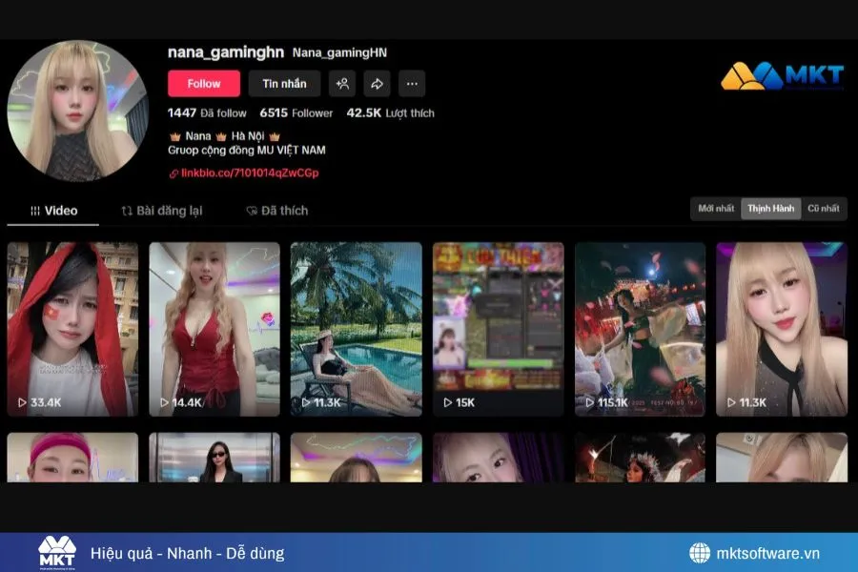858x572 pixels.
Task: Click the red Follow button
Action: pyautogui.click(x=204, y=84)
